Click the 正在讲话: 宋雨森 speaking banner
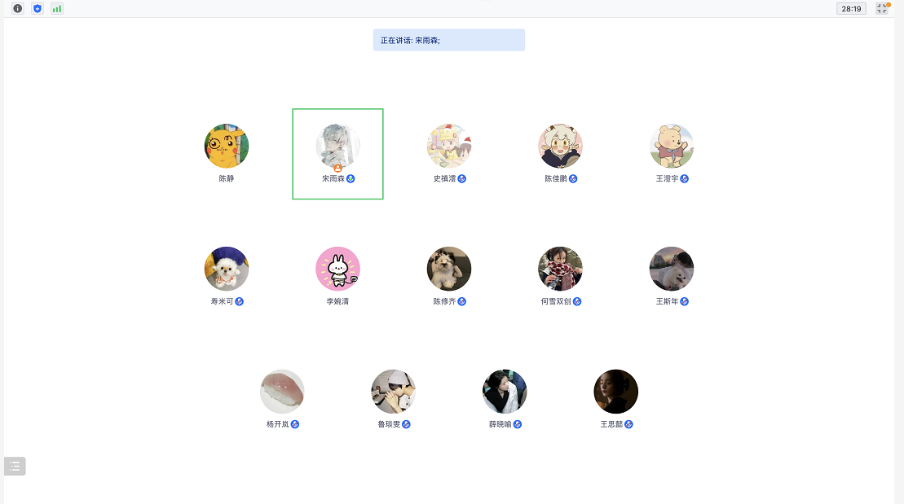 [x=448, y=41]
